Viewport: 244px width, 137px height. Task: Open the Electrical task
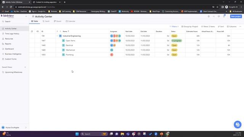[69, 45]
